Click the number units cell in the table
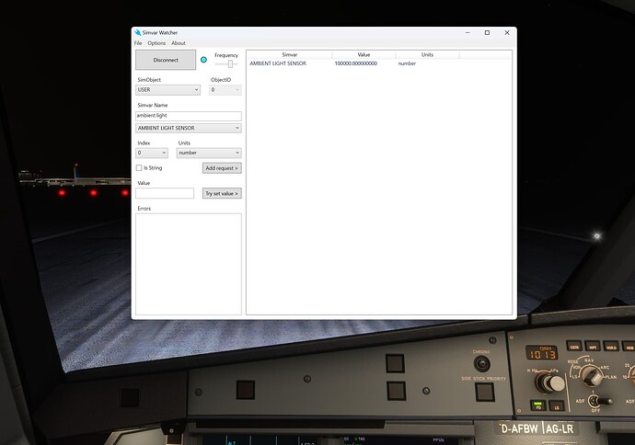 (x=407, y=63)
